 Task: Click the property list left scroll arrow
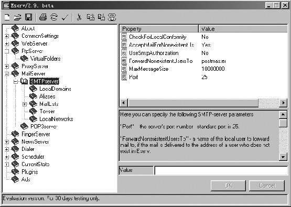tap(124, 103)
